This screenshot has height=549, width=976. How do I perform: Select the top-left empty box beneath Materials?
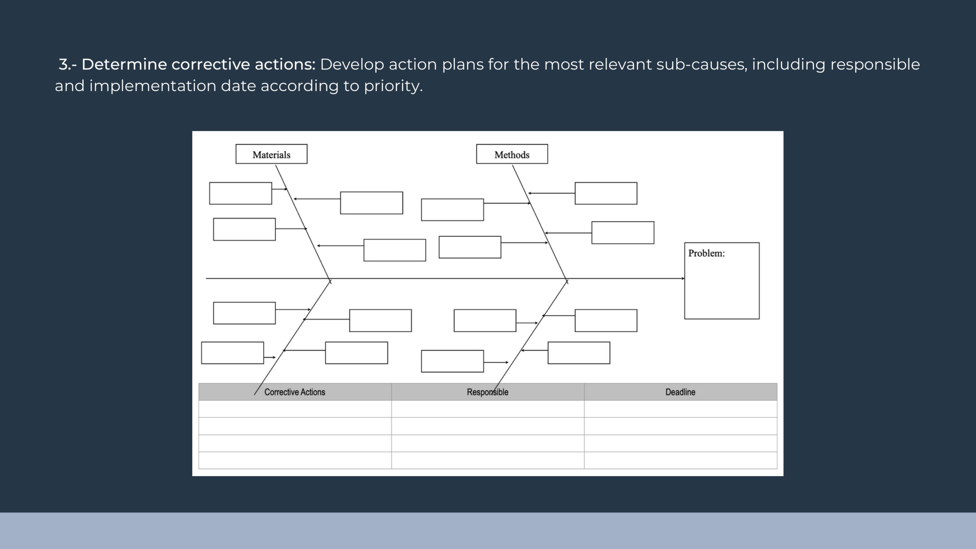240,193
